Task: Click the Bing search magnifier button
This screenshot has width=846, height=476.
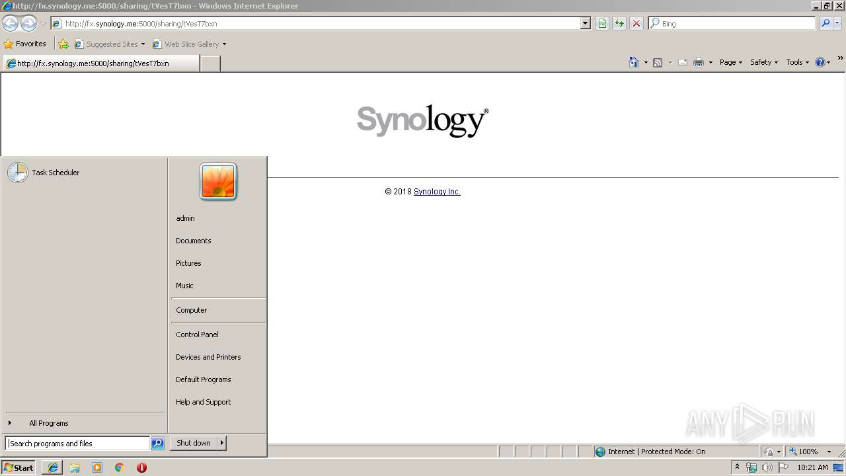Action: click(826, 23)
